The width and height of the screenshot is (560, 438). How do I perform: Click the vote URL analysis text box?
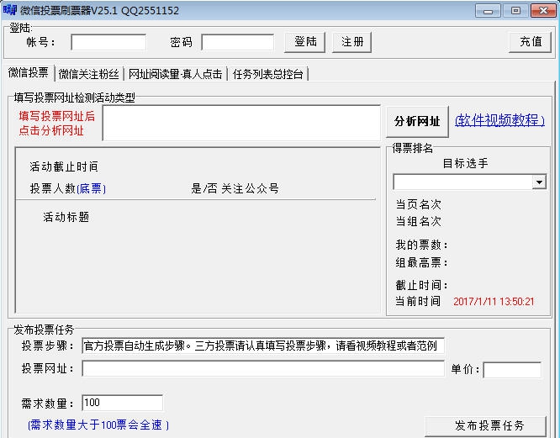[x=241, y=123]
